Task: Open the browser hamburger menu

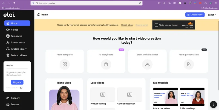Action: pos(216,3)
